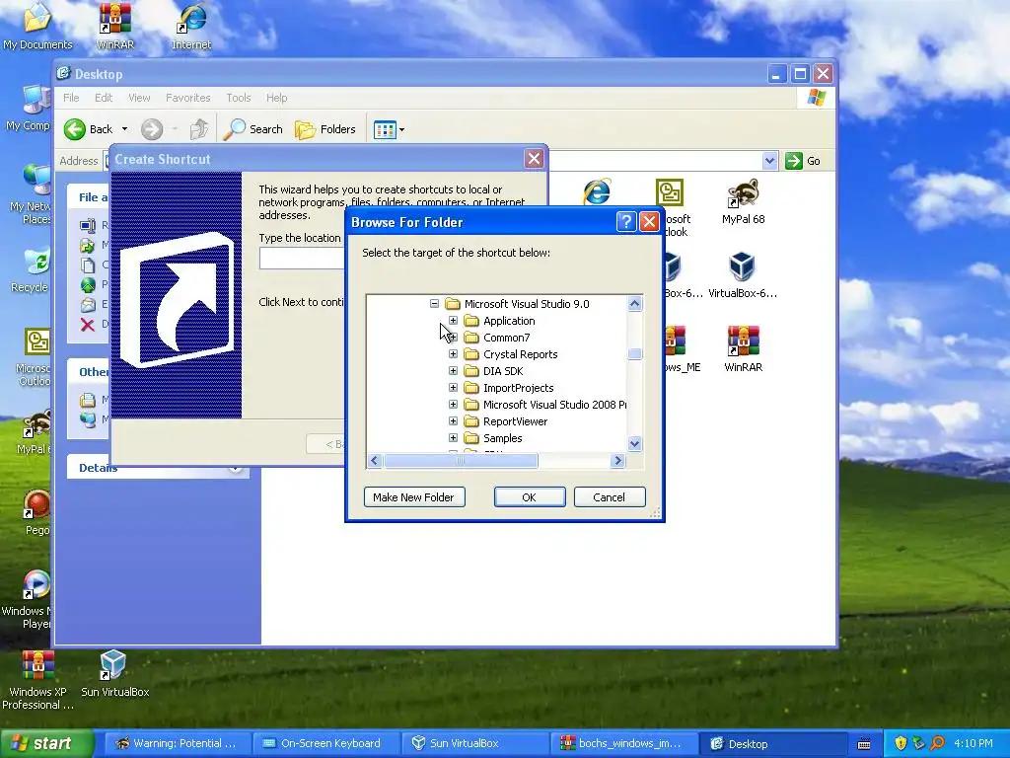Screen dimensions: 1010x758
Task: Select Windows XP Professional desktop icon
Action: tap(37, 680)
